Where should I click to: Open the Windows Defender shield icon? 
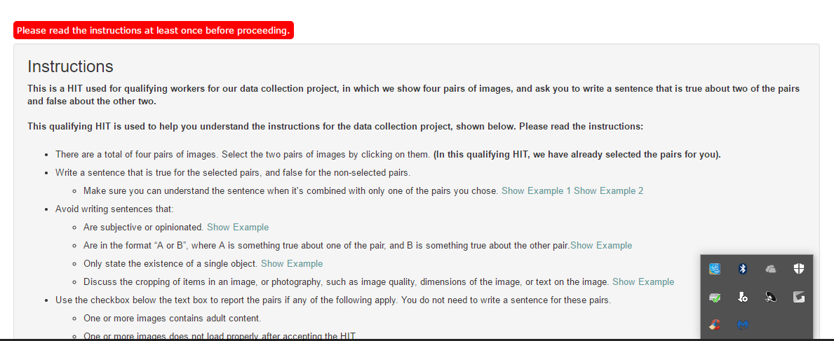[x=798, y=270]
